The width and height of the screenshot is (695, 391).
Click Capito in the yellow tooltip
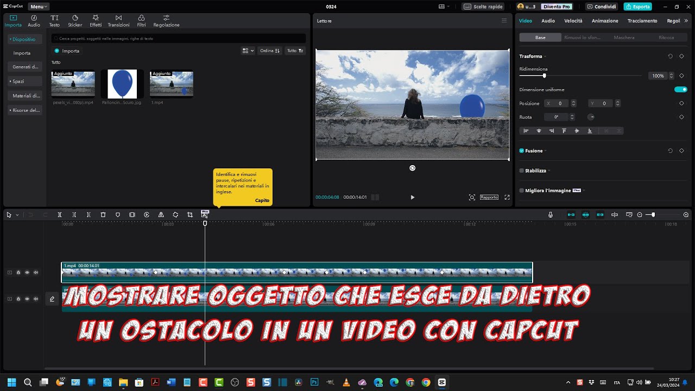tap(262, 200)
